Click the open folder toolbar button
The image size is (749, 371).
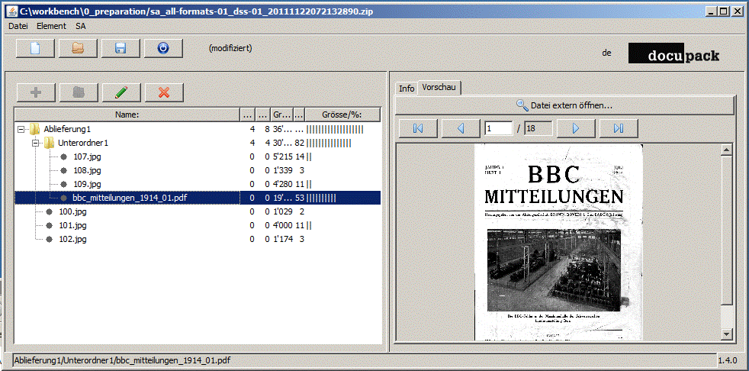78,48
